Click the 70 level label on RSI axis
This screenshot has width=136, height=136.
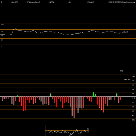(2, 31)
